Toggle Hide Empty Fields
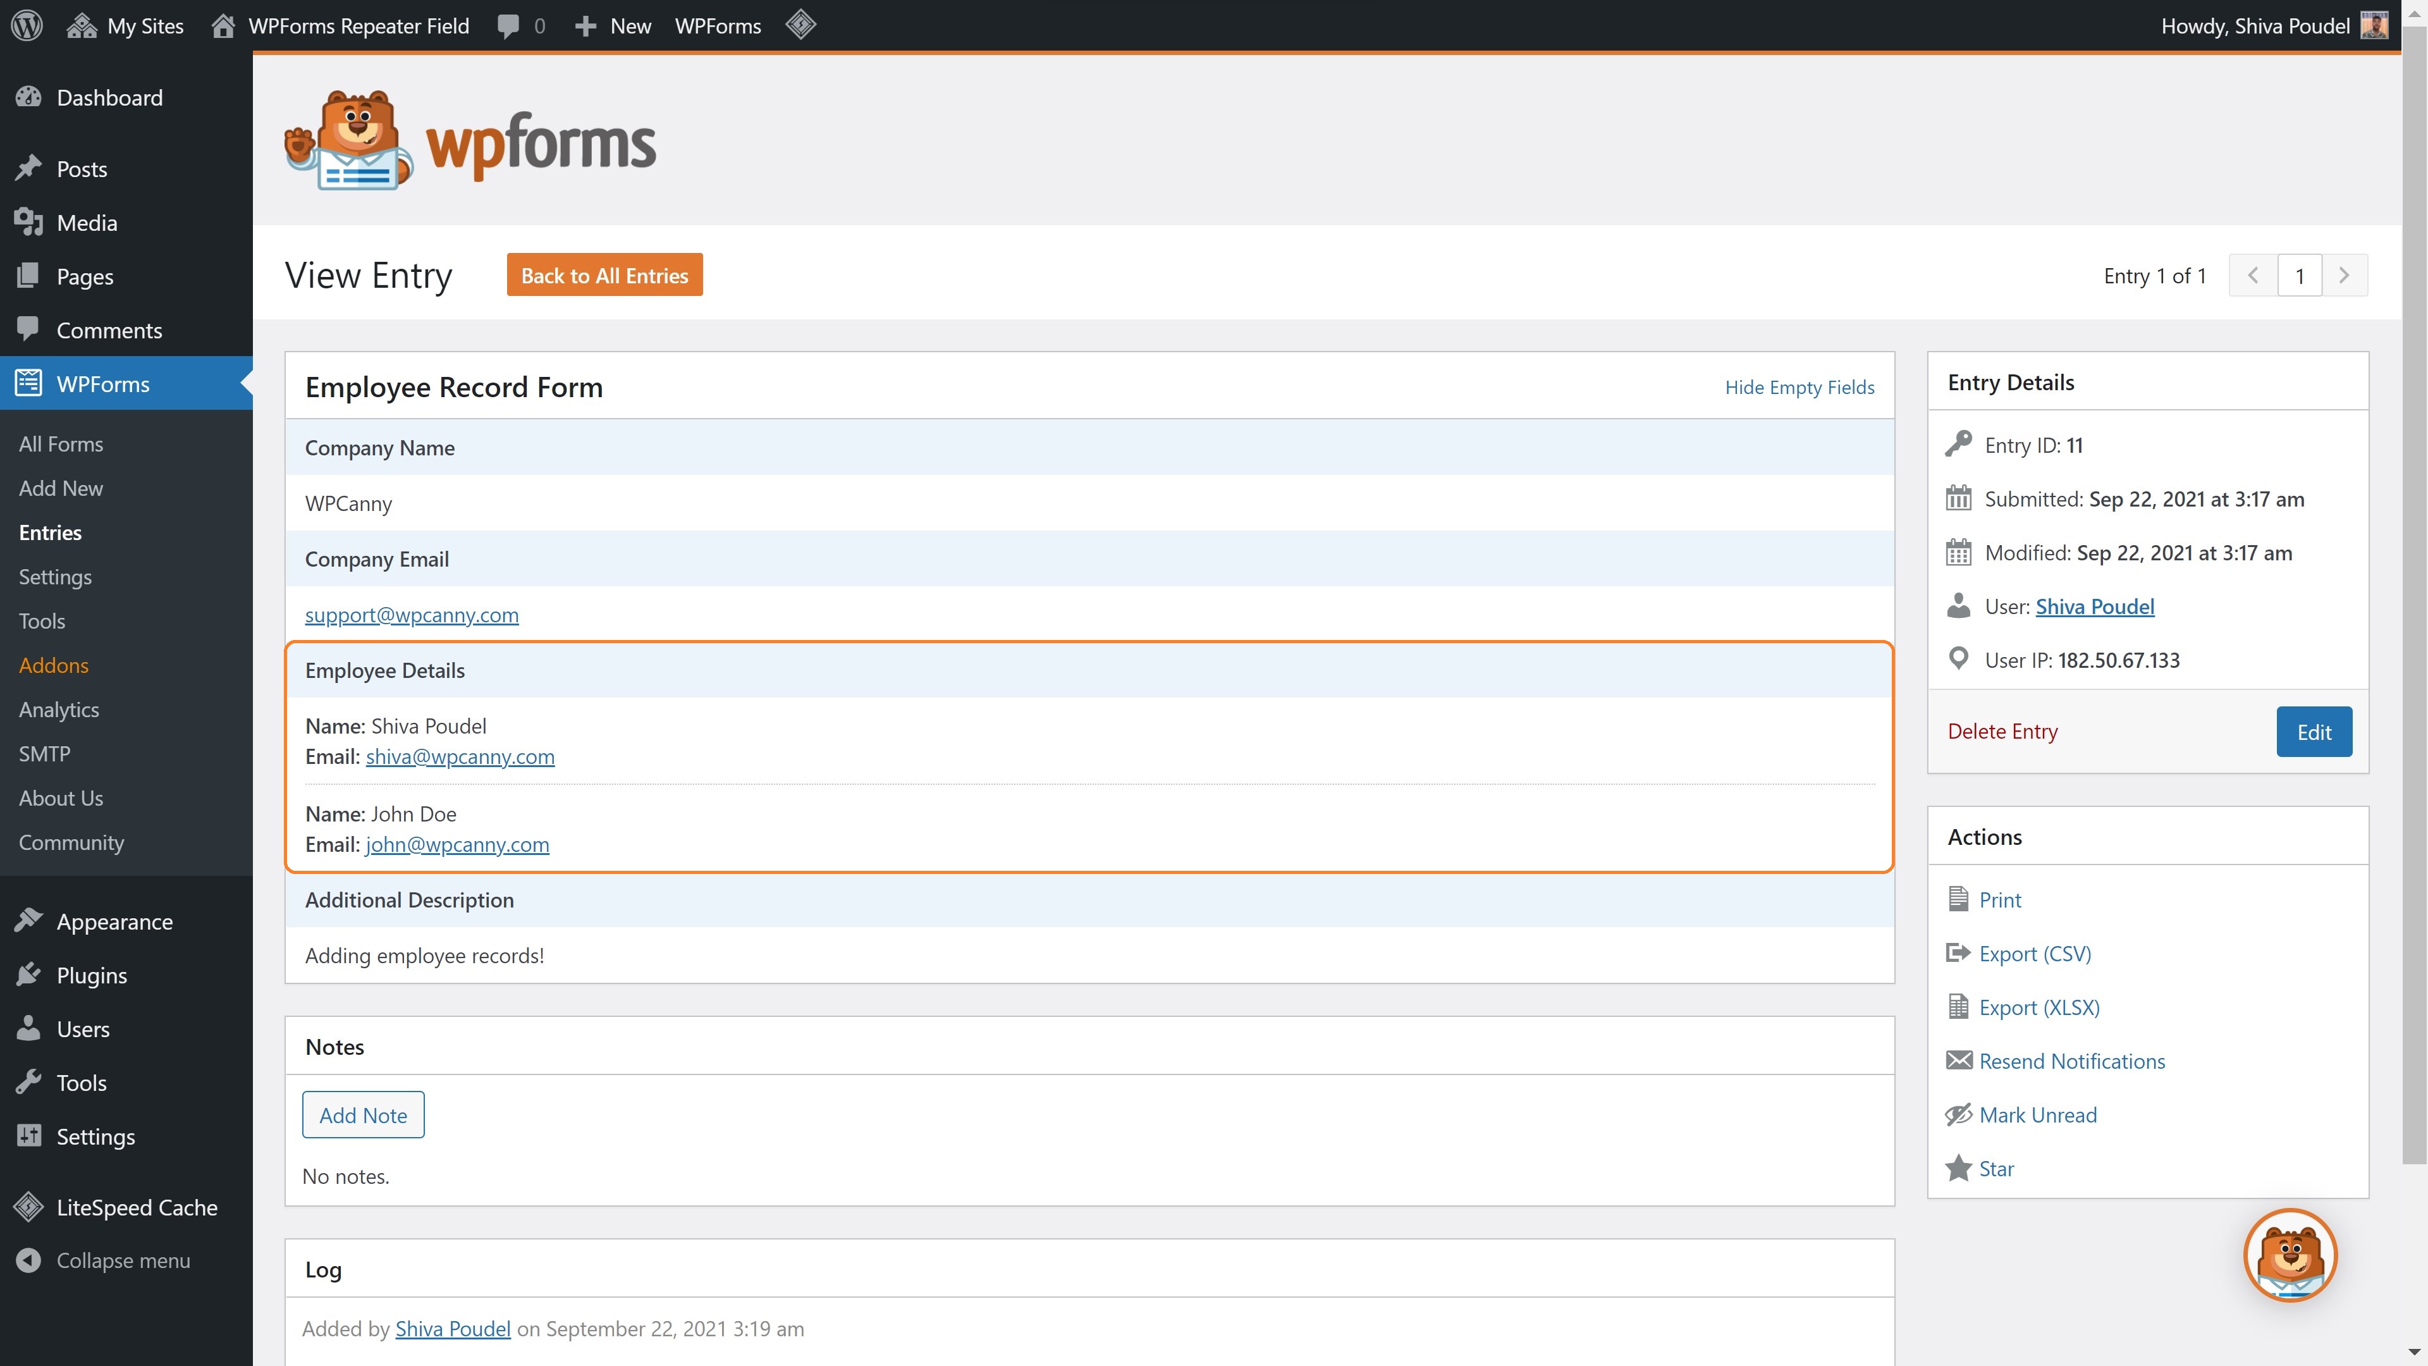Viewport: 2428px width, 1366px height. click(x=1798, y=388)
